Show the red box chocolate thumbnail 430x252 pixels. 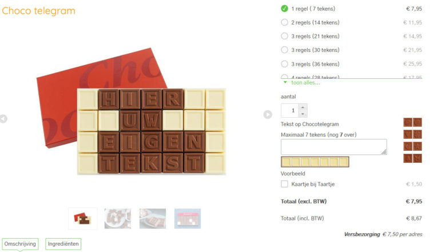(x=83, y=218)
